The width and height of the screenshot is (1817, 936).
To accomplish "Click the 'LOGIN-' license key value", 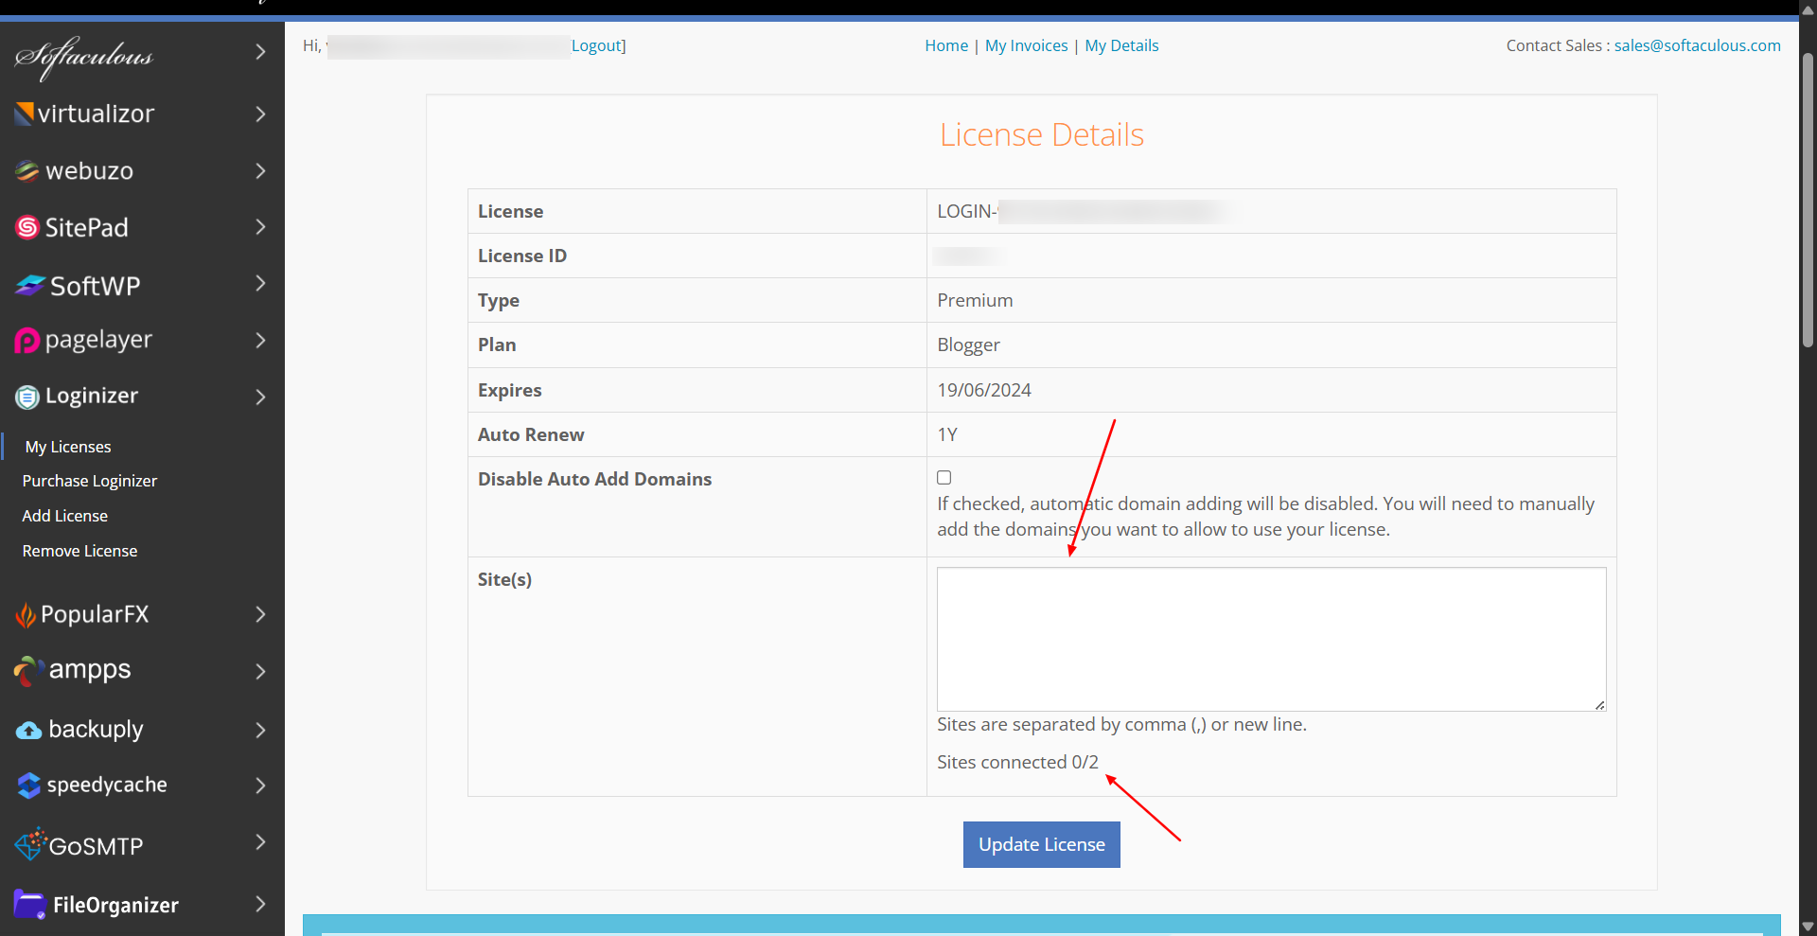I will (967, 211).
